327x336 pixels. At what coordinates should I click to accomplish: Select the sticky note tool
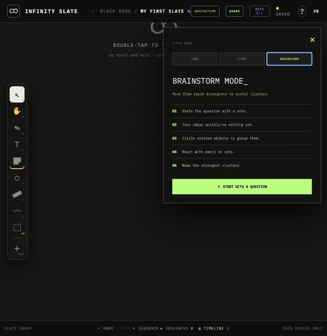[x=17, y=161]
